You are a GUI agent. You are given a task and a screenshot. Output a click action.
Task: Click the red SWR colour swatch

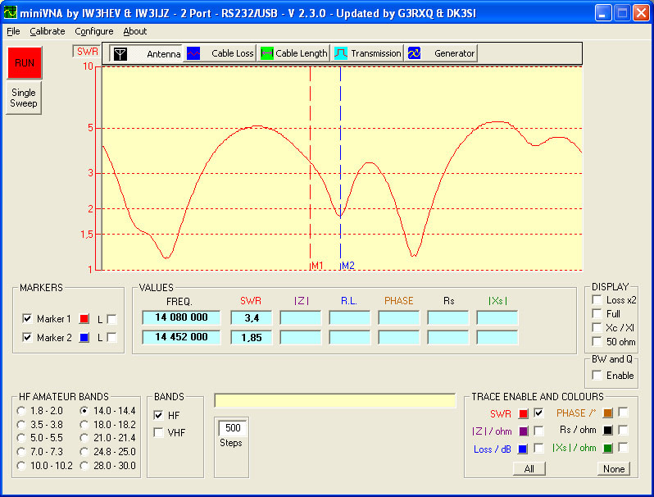(x=523, y=413)
